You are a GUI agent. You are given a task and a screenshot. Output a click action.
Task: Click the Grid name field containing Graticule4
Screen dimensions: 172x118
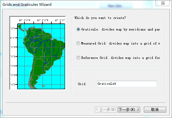tap(127, 84)
